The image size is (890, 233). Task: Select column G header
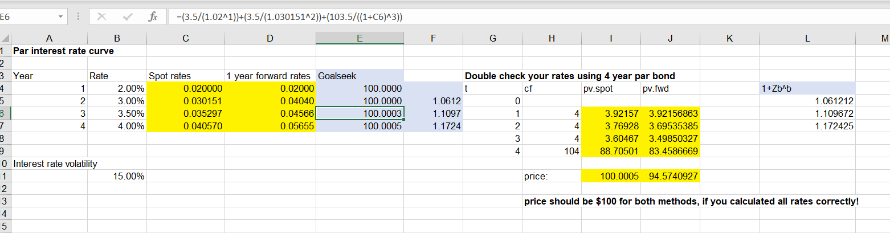(492, 39)
